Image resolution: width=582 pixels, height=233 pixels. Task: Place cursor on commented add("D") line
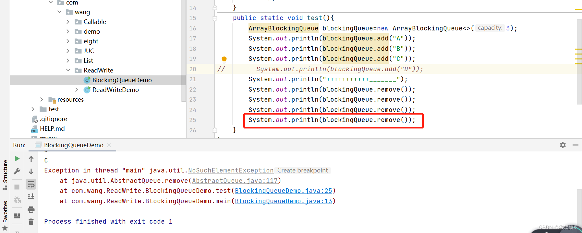click(x=340, y=69)
